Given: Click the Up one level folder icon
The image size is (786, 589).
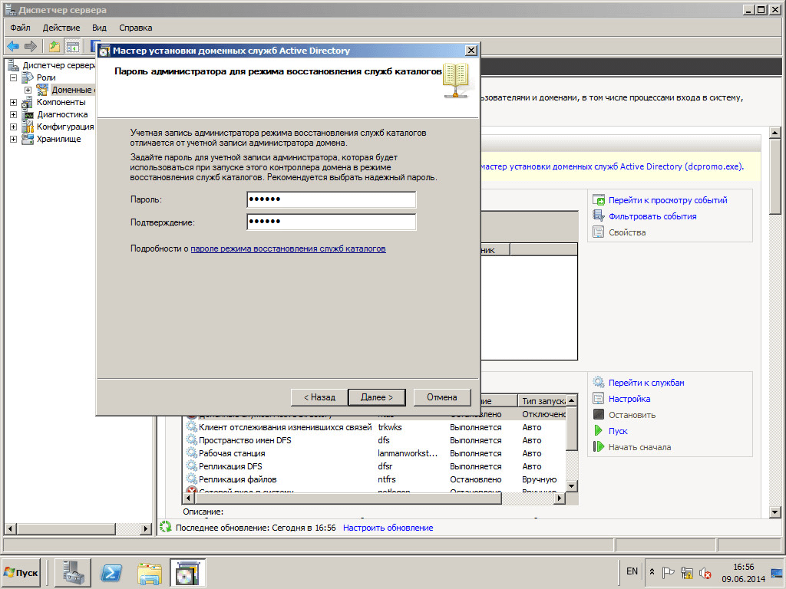Looking at the screenshot, I should 54,46.
